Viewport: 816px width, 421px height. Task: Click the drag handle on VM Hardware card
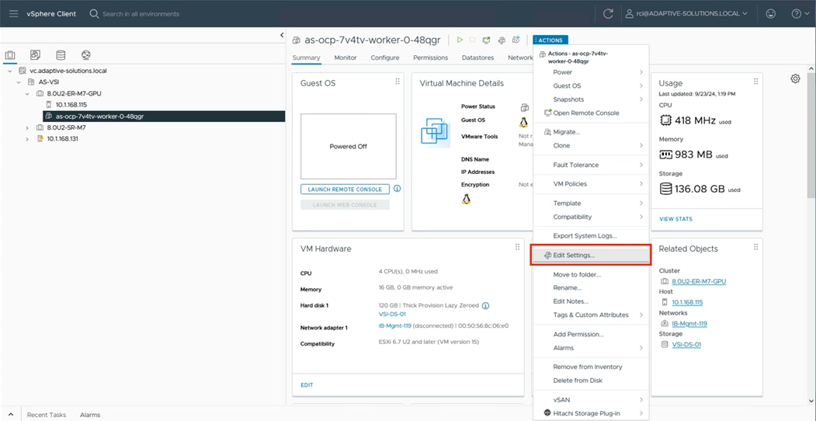pyautogui.click(x=517, y=247)
